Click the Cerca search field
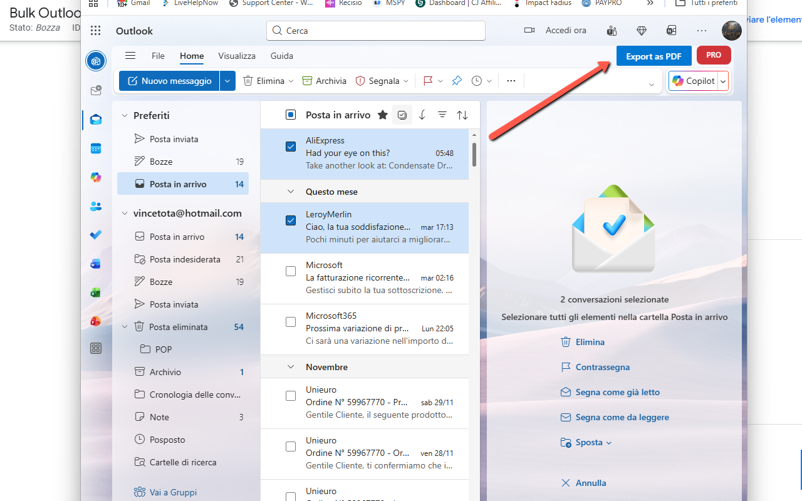Image resolution: width=802 pixels, height=501 pixels. pyautogui.click(x=375, y=30)
